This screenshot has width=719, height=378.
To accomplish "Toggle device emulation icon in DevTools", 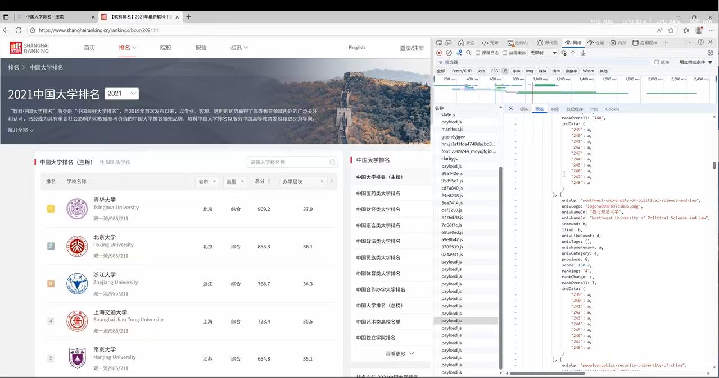I will click(450, 43).
